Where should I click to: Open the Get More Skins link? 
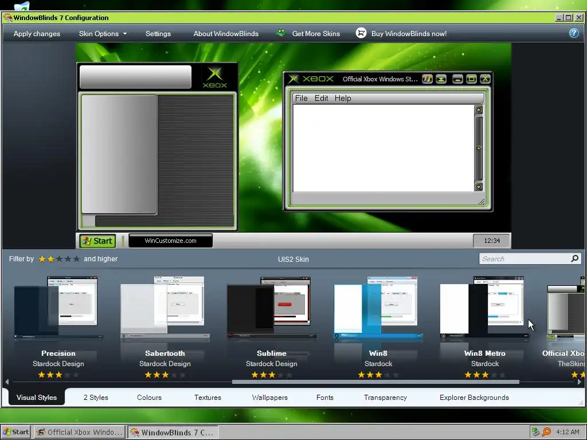click(316, 34)
